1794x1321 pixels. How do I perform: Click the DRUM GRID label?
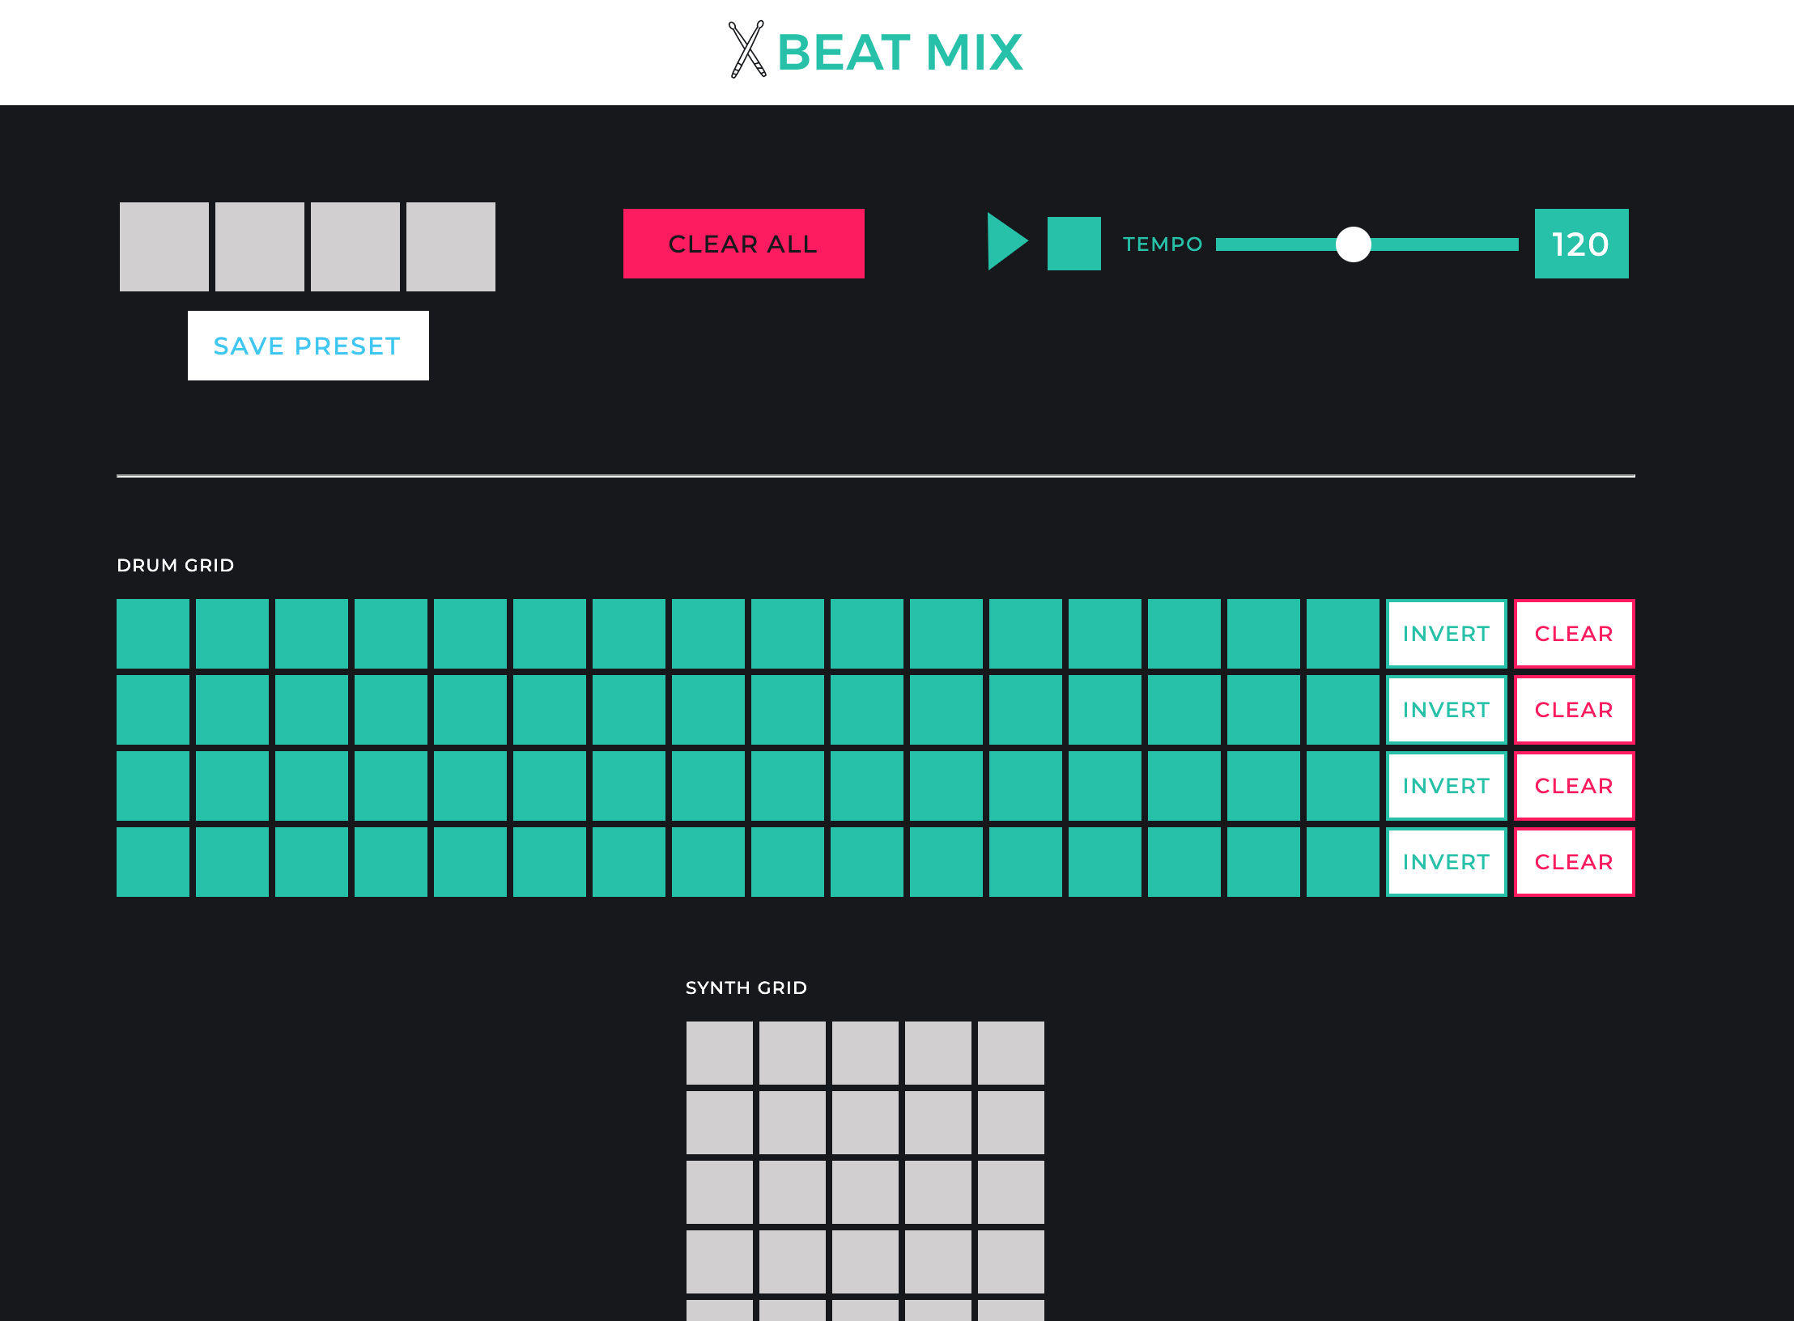tap(176, 565)
